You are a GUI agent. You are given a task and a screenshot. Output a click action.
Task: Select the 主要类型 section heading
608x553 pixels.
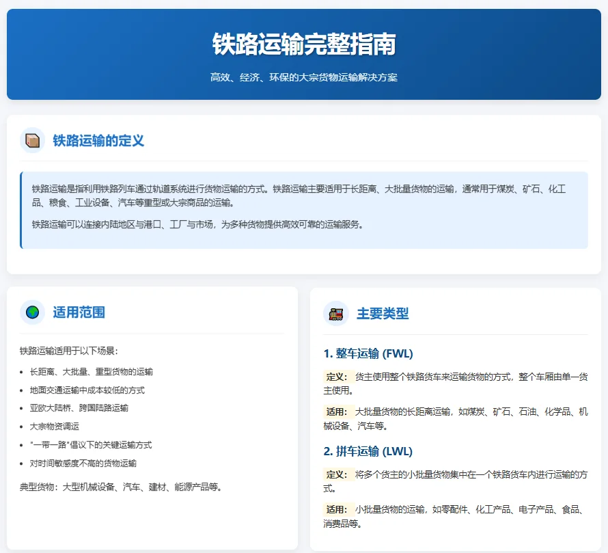(385, 314)
